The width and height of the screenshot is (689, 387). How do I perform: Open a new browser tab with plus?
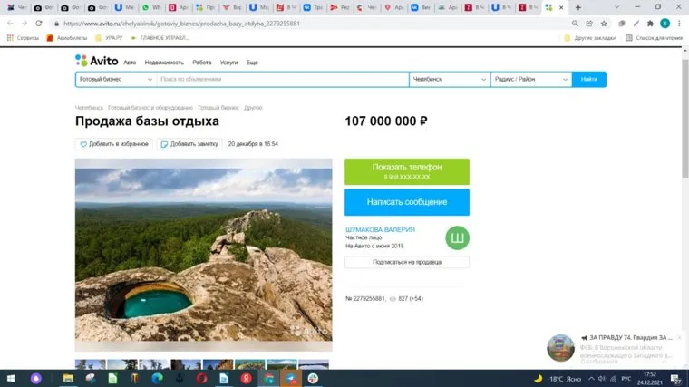point(578,7)
